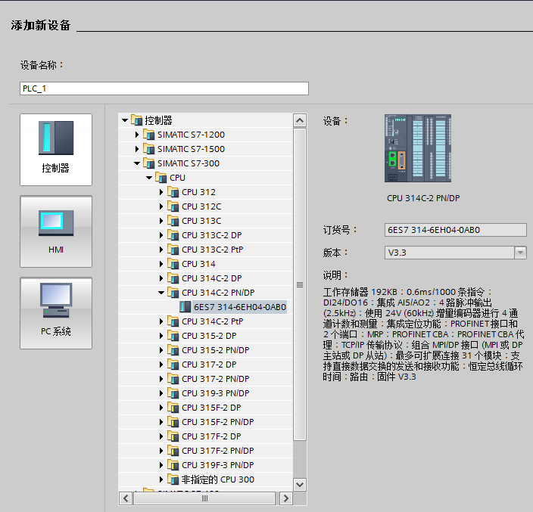Click the CPU 313C-2 PtP folder icon

coord(173,250)
